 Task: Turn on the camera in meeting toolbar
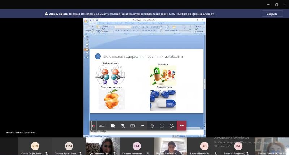pos(113,126)
